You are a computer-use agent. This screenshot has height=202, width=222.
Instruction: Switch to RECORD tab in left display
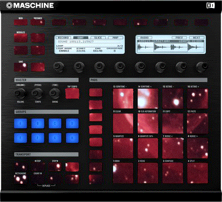63,38
